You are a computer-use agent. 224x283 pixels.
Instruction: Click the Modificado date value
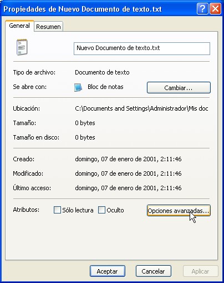pos(128,173)
